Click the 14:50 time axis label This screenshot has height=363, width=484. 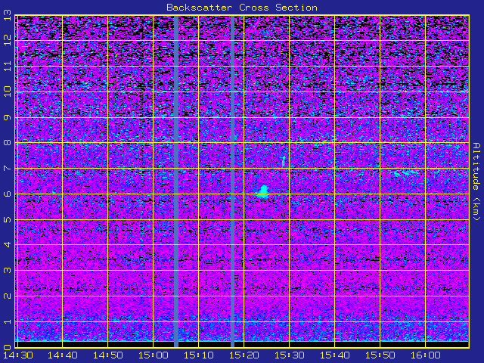click(107, 355)
